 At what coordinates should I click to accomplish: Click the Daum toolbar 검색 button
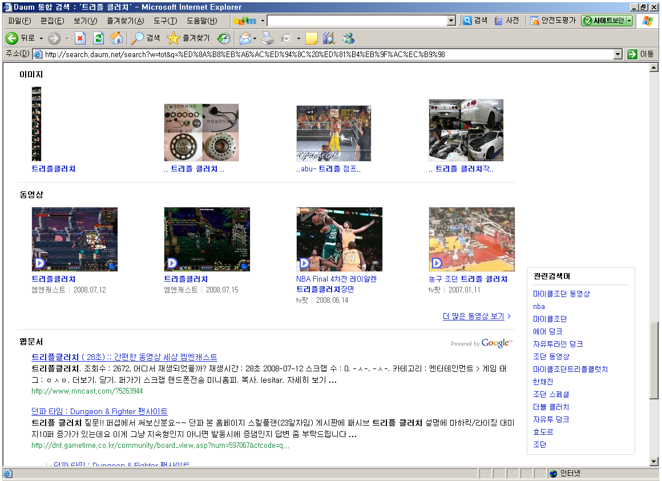(x=475, y=21)
